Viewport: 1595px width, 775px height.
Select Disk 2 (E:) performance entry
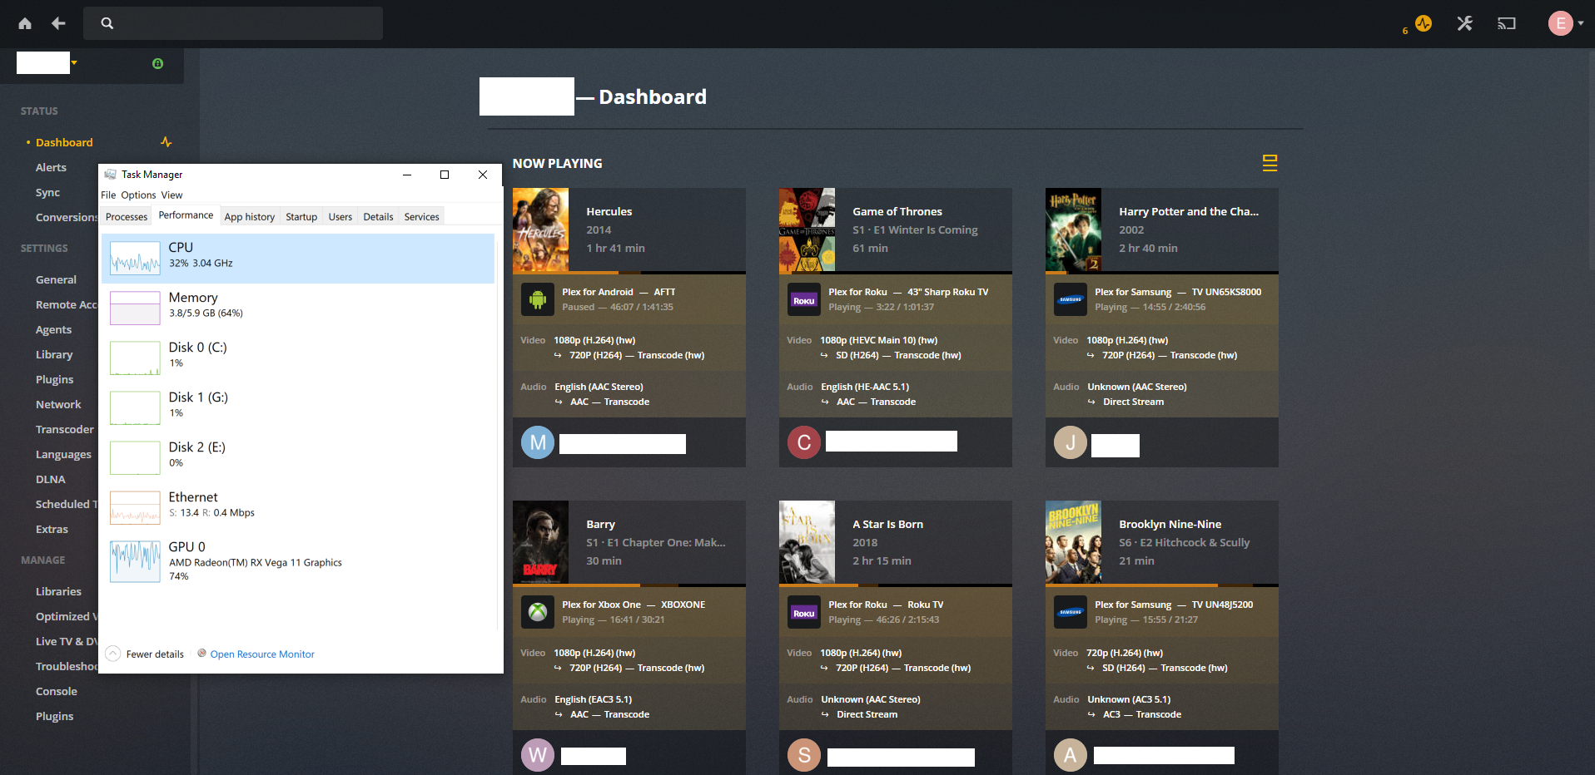(298, 458)
